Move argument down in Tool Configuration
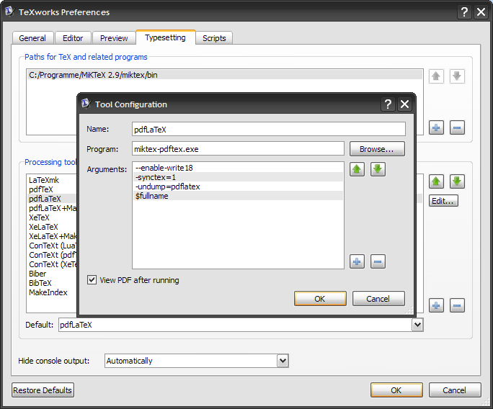This screenshot has height=409, width=493. point(378,169)
